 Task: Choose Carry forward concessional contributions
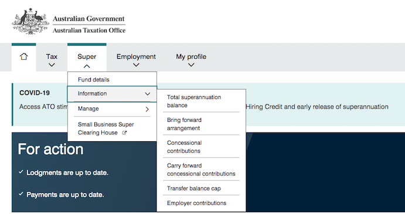click(201, 169)
